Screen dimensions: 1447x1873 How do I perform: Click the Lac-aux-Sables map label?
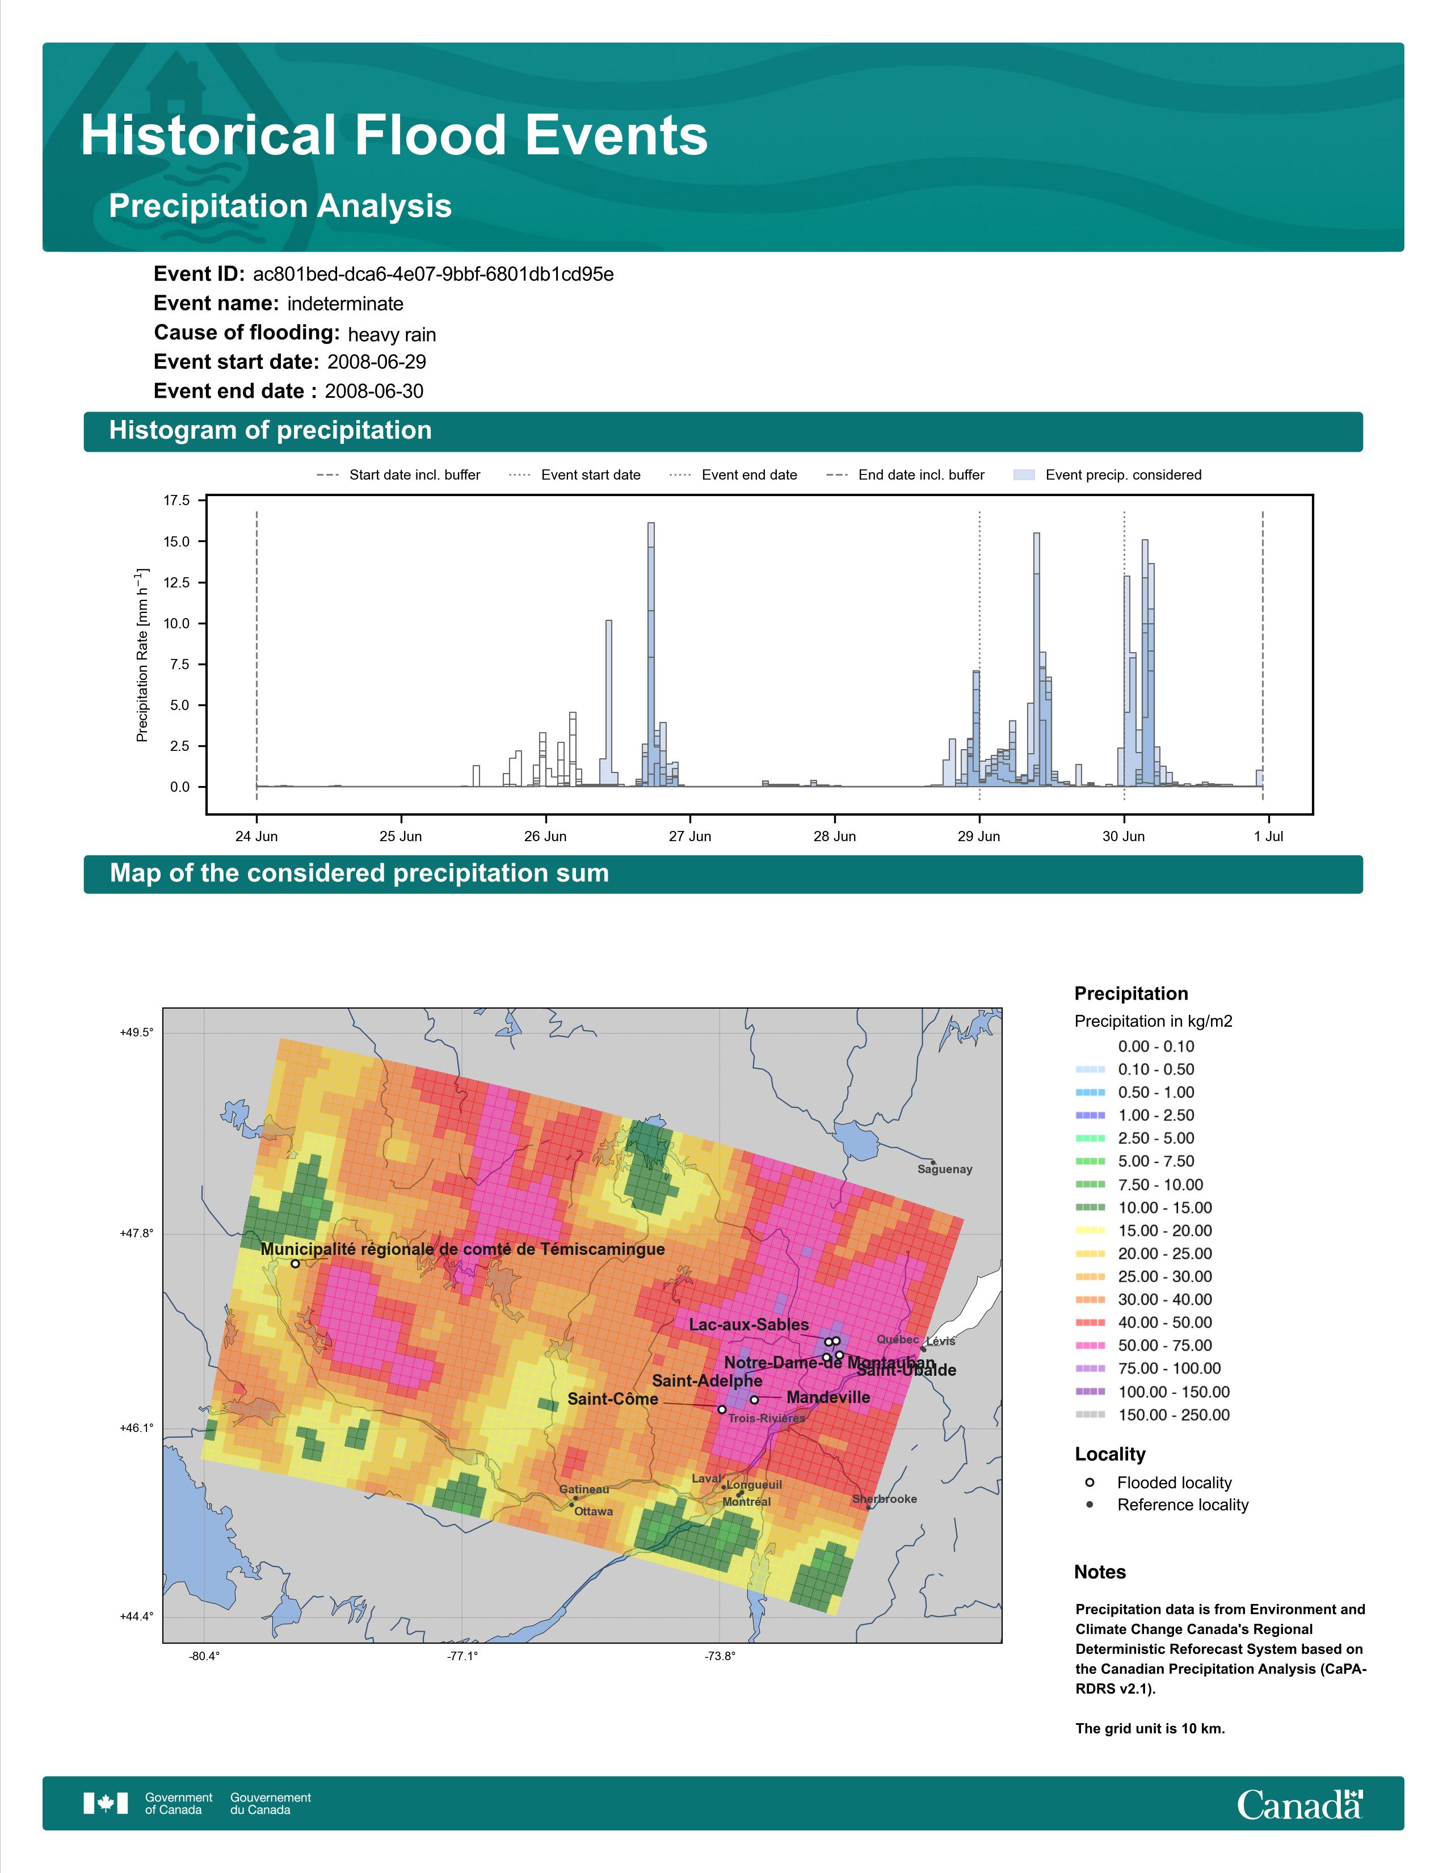tap(749, 1325)
